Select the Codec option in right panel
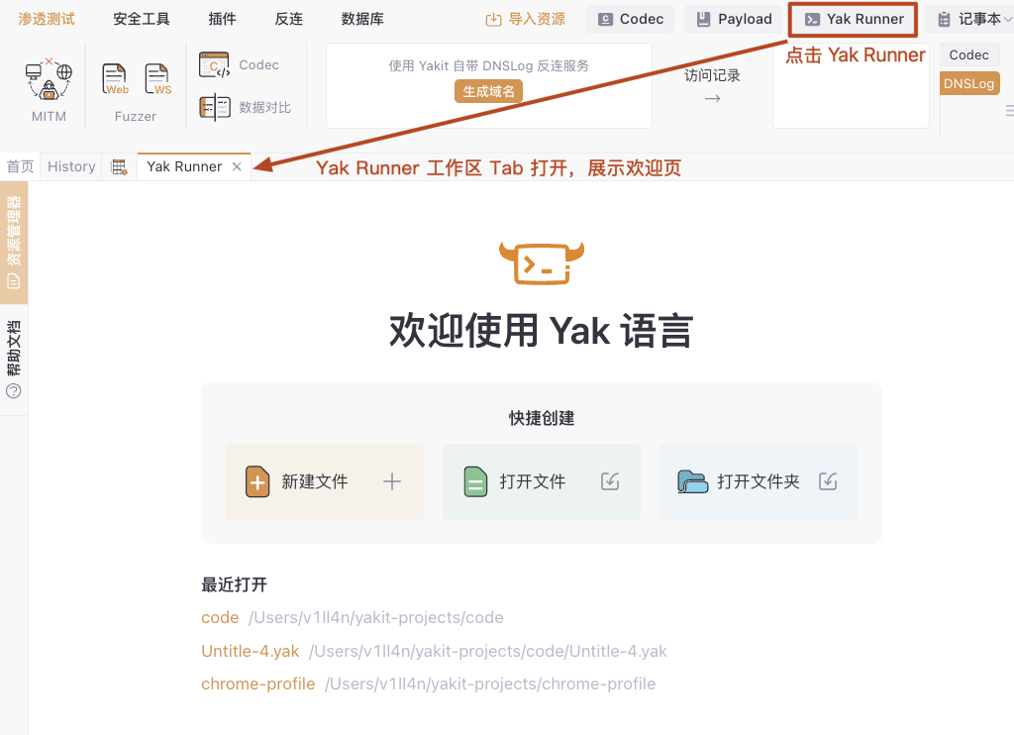 pos(968,55)
